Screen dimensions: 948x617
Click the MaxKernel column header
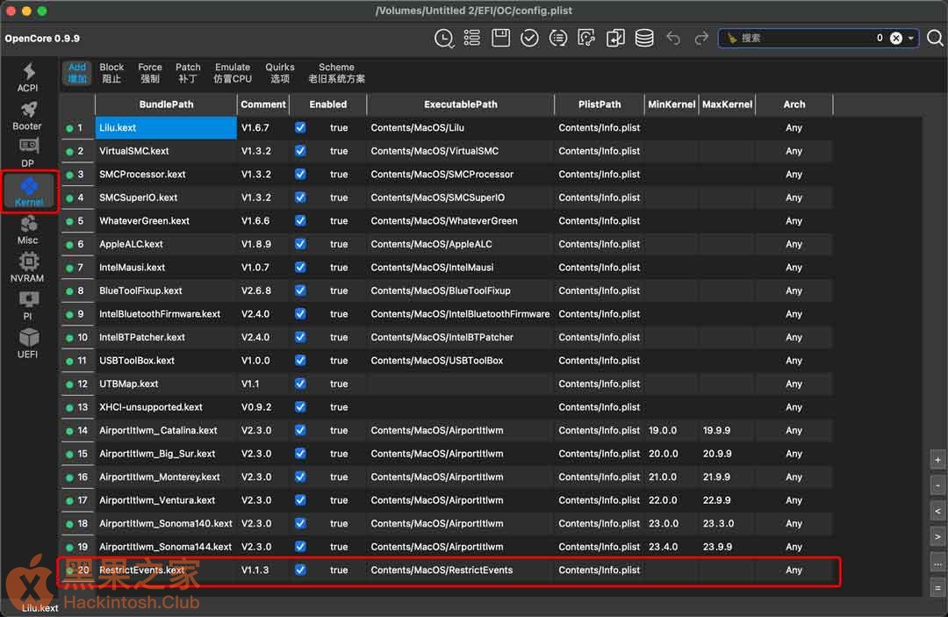(x=728, y=104)
